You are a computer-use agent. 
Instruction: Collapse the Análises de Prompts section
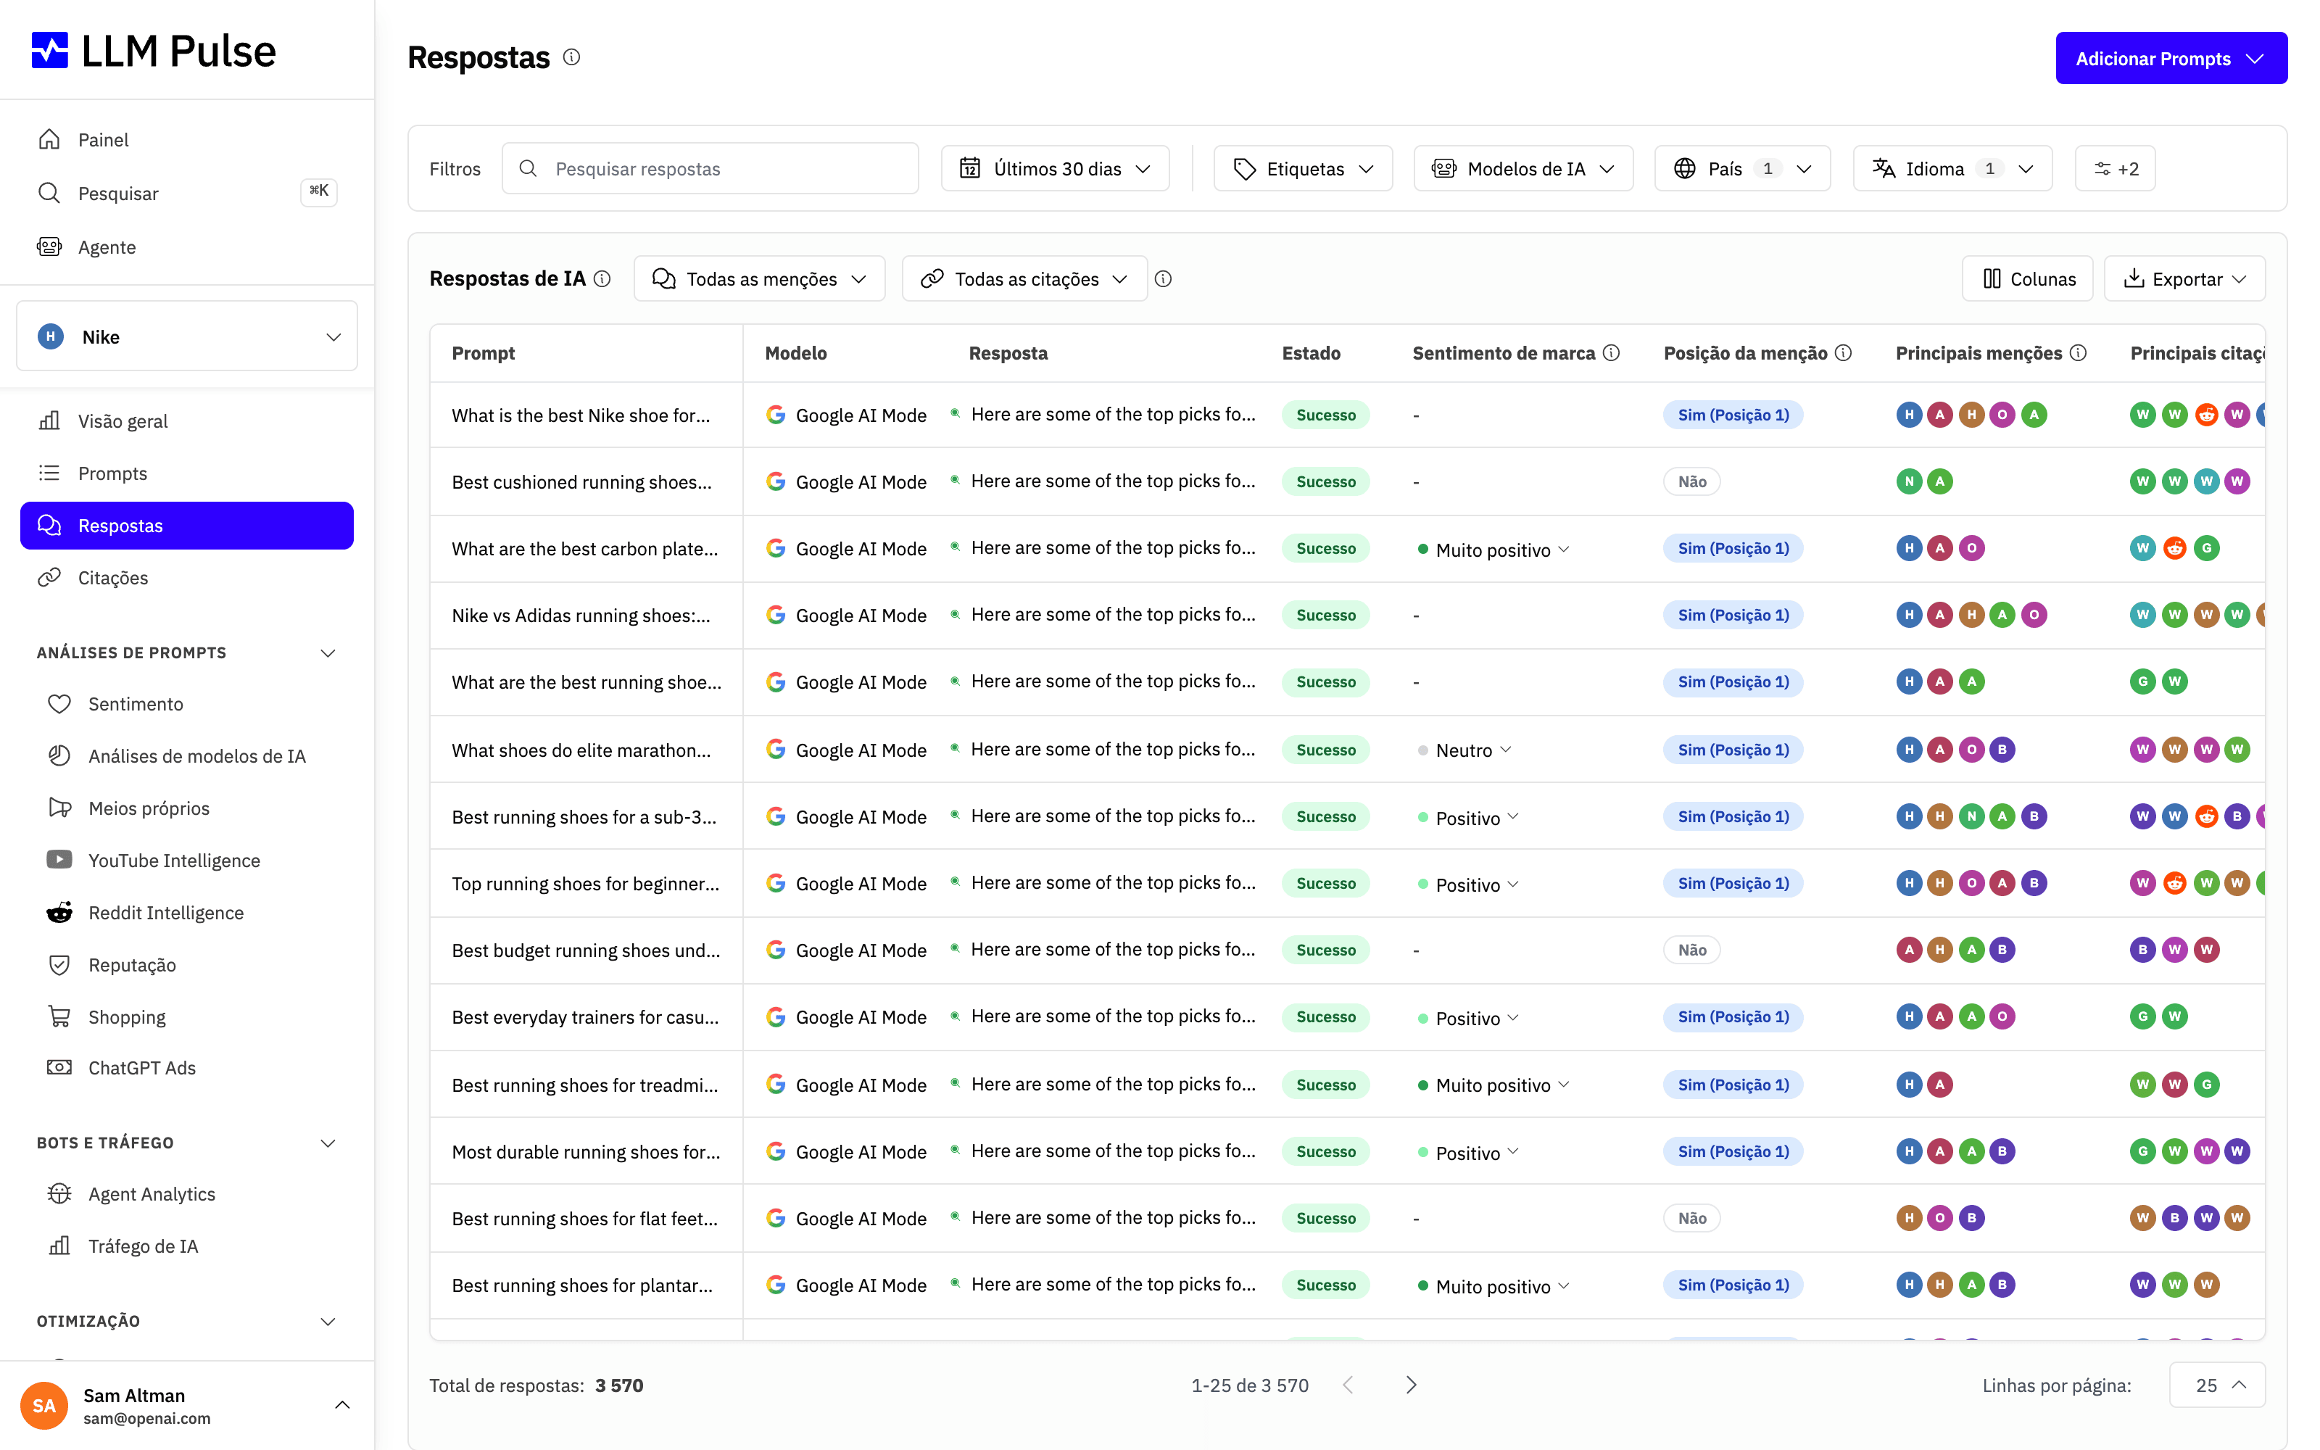(x=328, y=653)
